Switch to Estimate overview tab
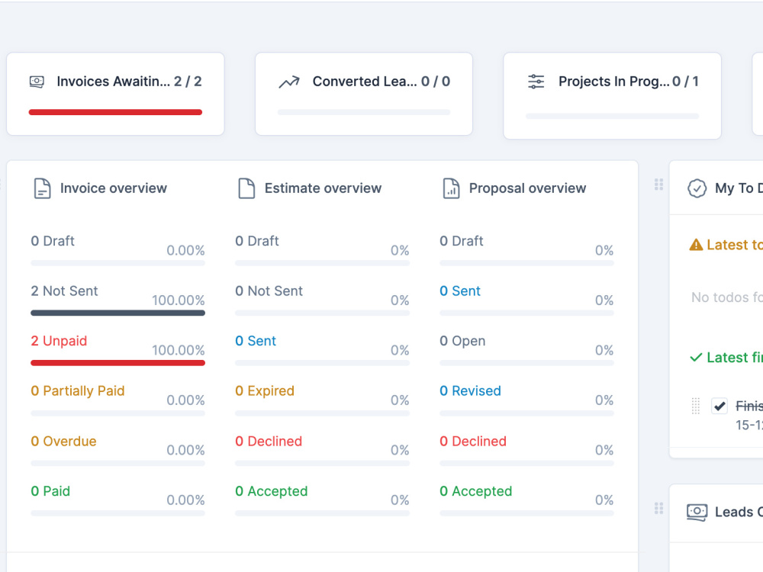 [323, 188]
